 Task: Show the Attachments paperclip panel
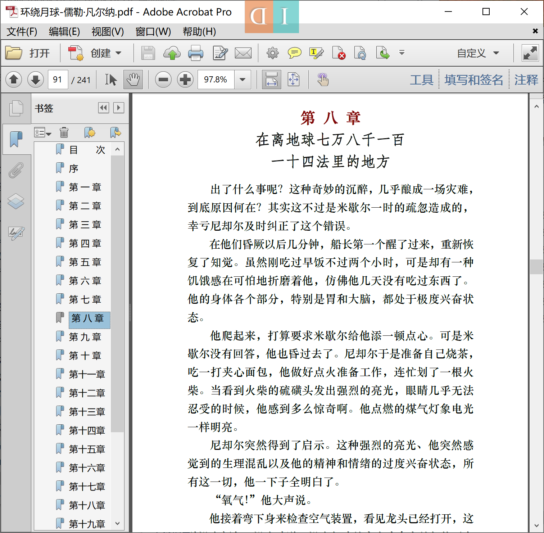[x=16, y=170]
